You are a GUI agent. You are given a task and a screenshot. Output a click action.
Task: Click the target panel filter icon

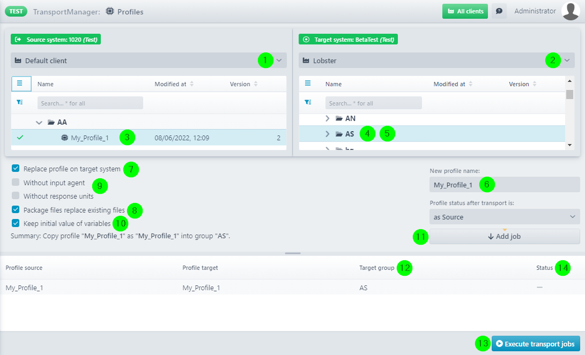pos(308,103)
